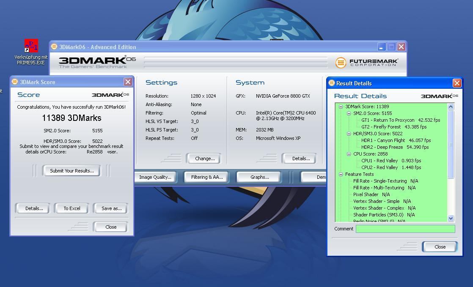
Task: Click the Result Details scrollbar down arrow
Action: click(451, 218)
